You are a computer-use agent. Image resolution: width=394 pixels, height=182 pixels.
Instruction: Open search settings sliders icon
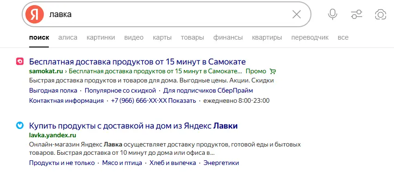click(357, 15)
